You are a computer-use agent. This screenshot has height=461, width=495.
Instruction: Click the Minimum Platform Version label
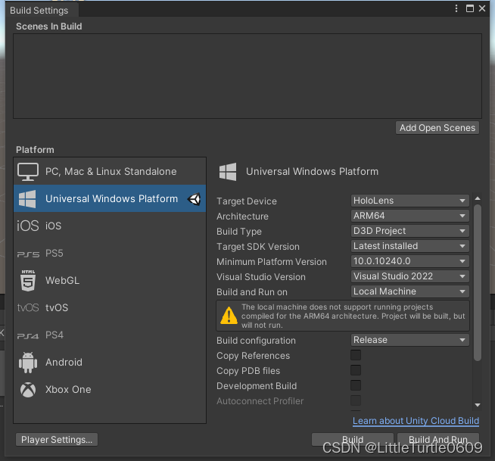(x=272, y=262)
